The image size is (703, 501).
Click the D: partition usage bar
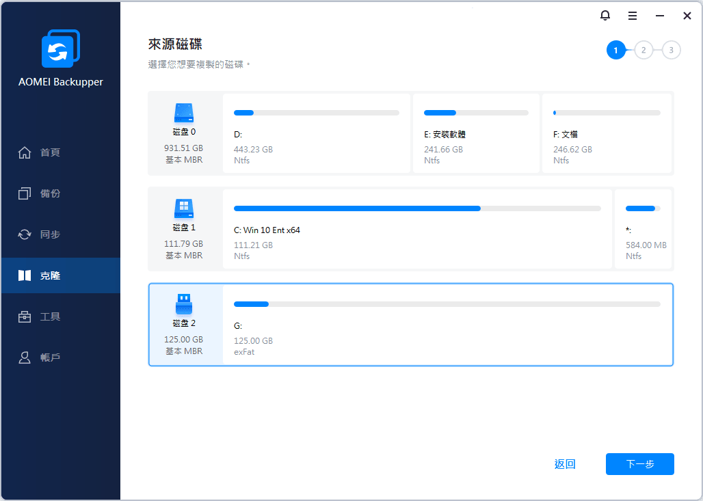pos(317,113)
